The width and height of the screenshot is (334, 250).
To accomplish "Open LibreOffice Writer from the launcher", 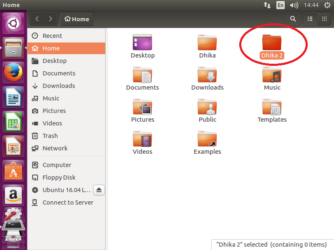I will [14, 97].
